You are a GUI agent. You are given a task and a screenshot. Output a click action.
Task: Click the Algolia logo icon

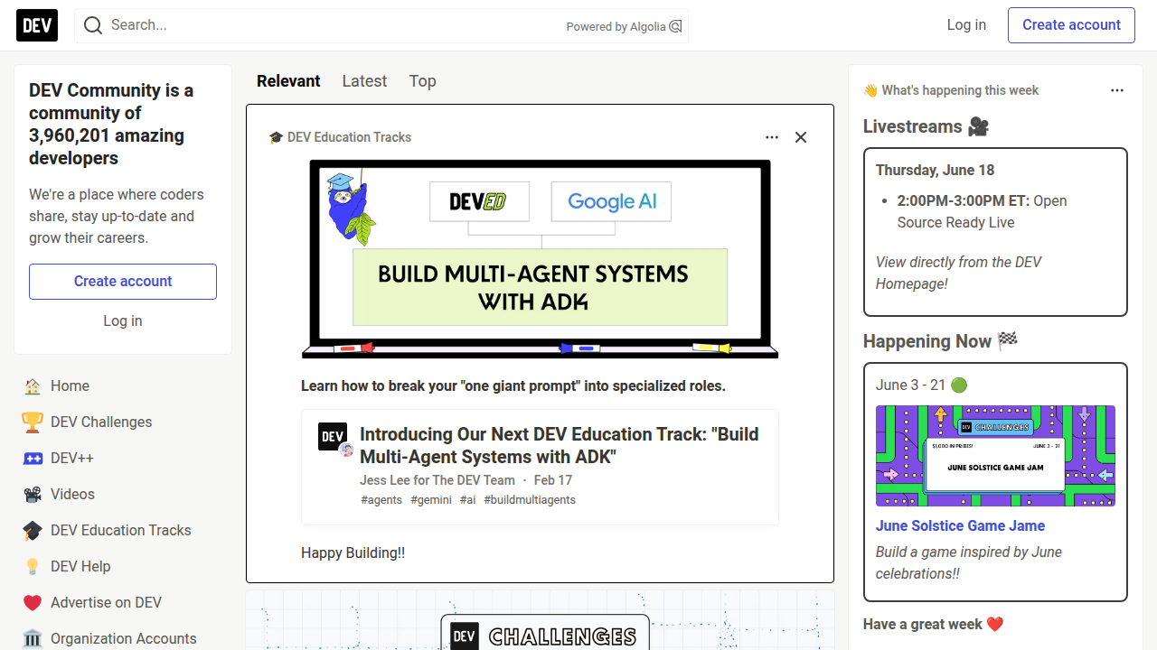click(675, 26)
